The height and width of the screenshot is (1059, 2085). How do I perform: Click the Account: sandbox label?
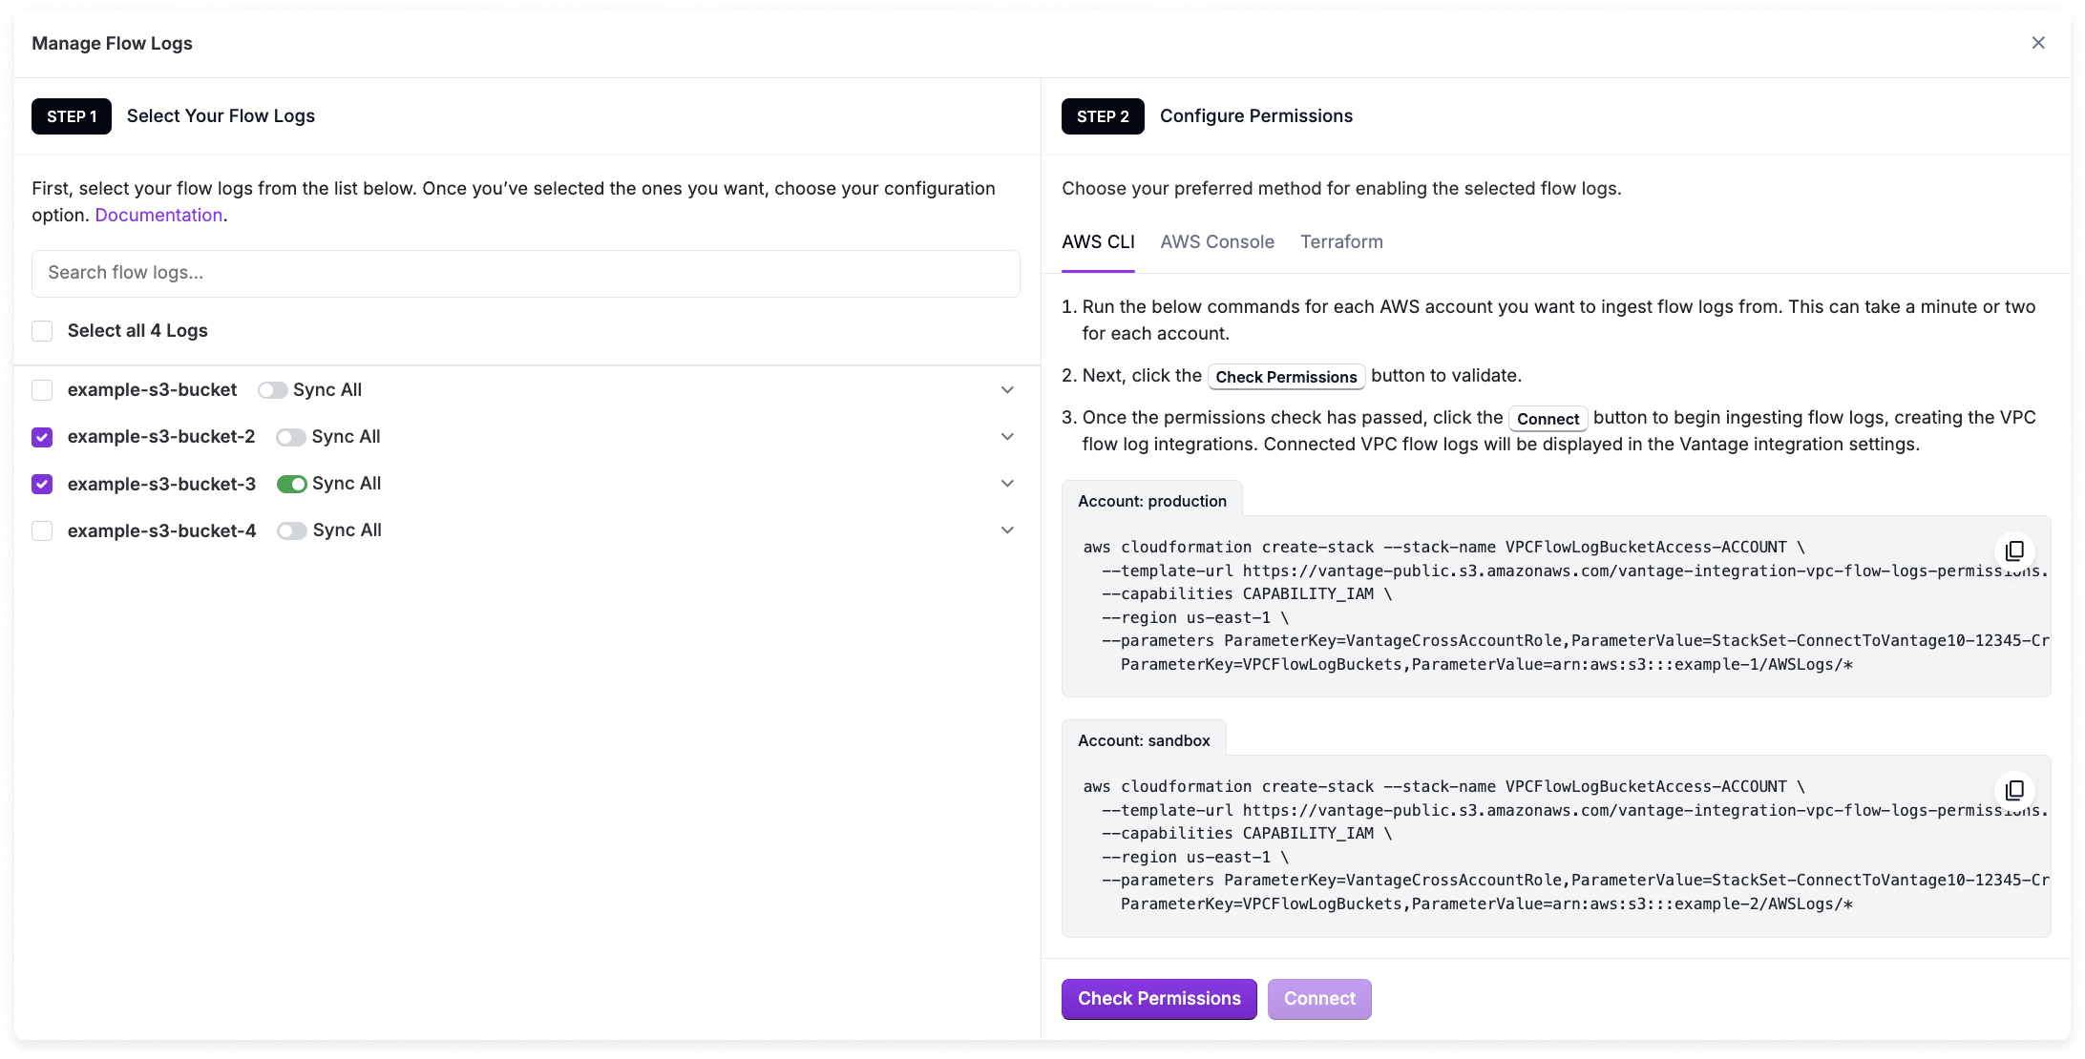1144,740
